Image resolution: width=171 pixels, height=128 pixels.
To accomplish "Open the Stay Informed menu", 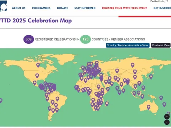I will pyautogui.click(x=85, y=8).
